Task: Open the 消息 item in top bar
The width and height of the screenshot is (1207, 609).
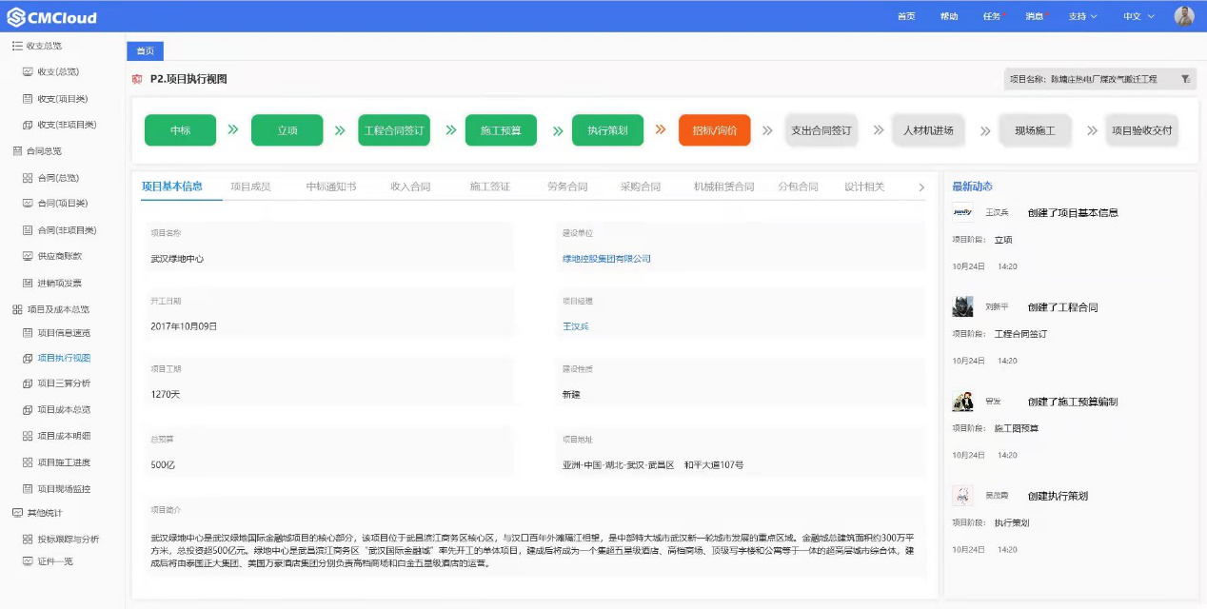Action: tap(1034, 16)
